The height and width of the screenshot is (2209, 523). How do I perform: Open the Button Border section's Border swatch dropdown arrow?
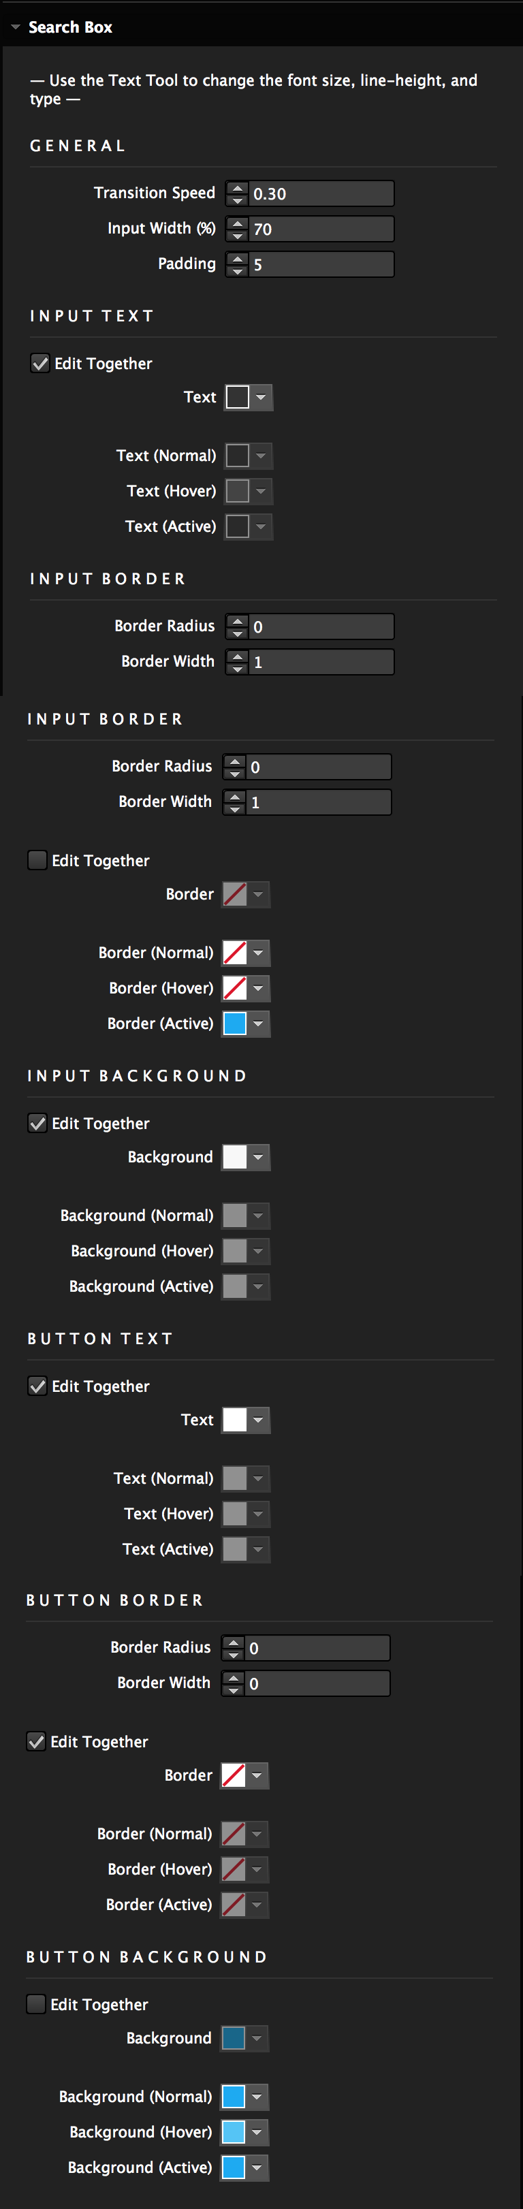(x=257, y=1775)
